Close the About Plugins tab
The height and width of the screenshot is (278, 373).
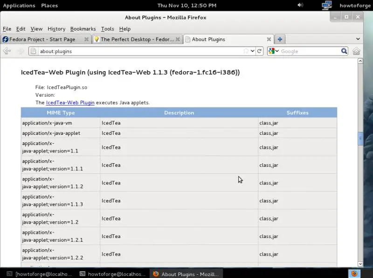(x=269, y=40)
